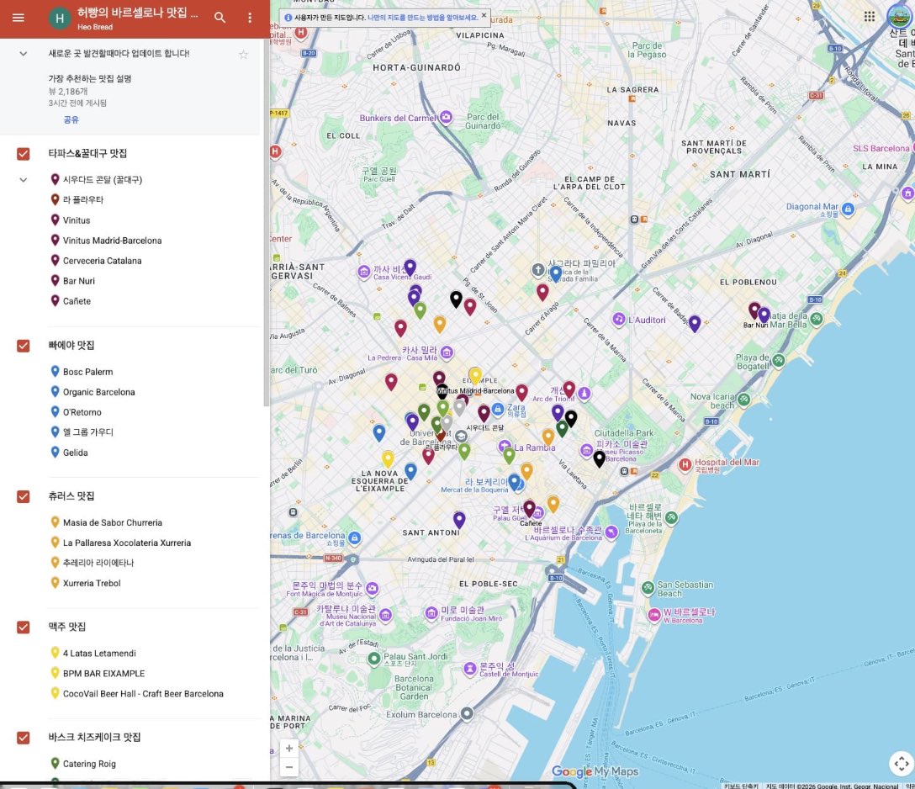Screen dimensions: 915x789
Task: Select Cerveceria Catalana in the list
Action: [102, 261]
